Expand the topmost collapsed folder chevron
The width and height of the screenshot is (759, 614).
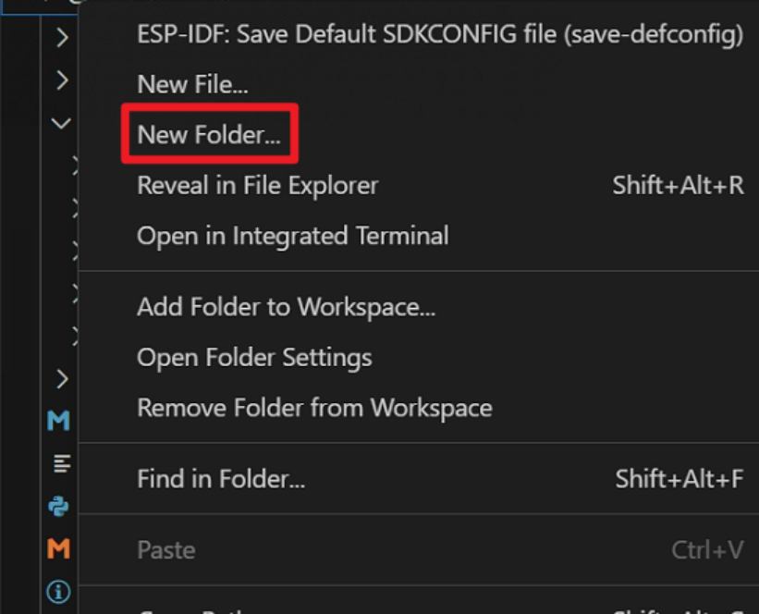(62, 37)
